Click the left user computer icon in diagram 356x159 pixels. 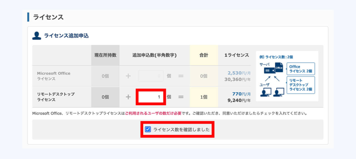[x=266, y=92]
